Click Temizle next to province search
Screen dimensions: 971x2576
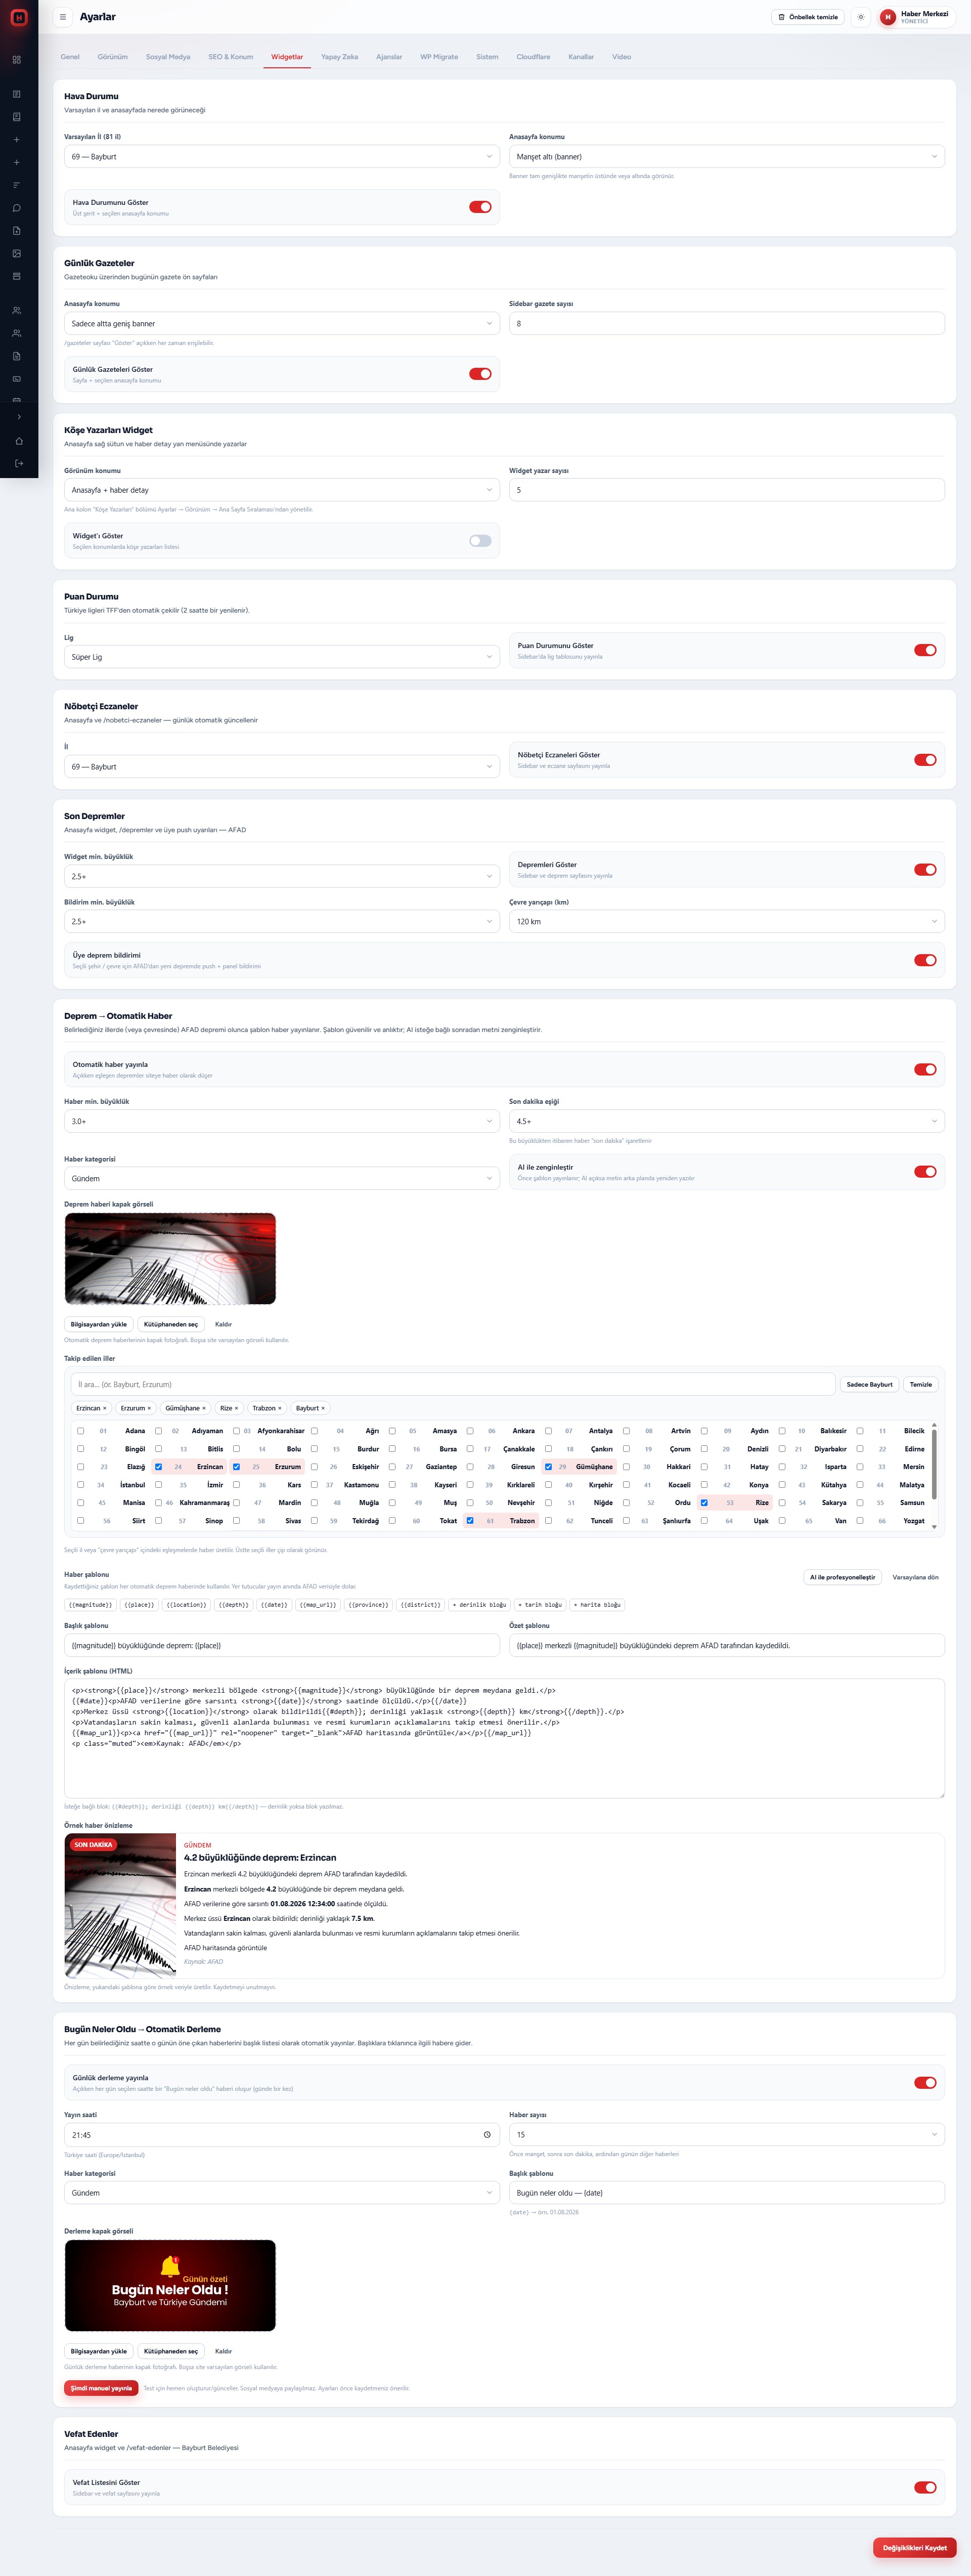pyautogui.click(x=921, y=1385)
